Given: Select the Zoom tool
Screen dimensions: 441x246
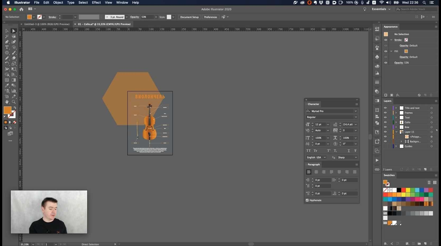Looking at the screenshot, I should click(x=14, y=102).
